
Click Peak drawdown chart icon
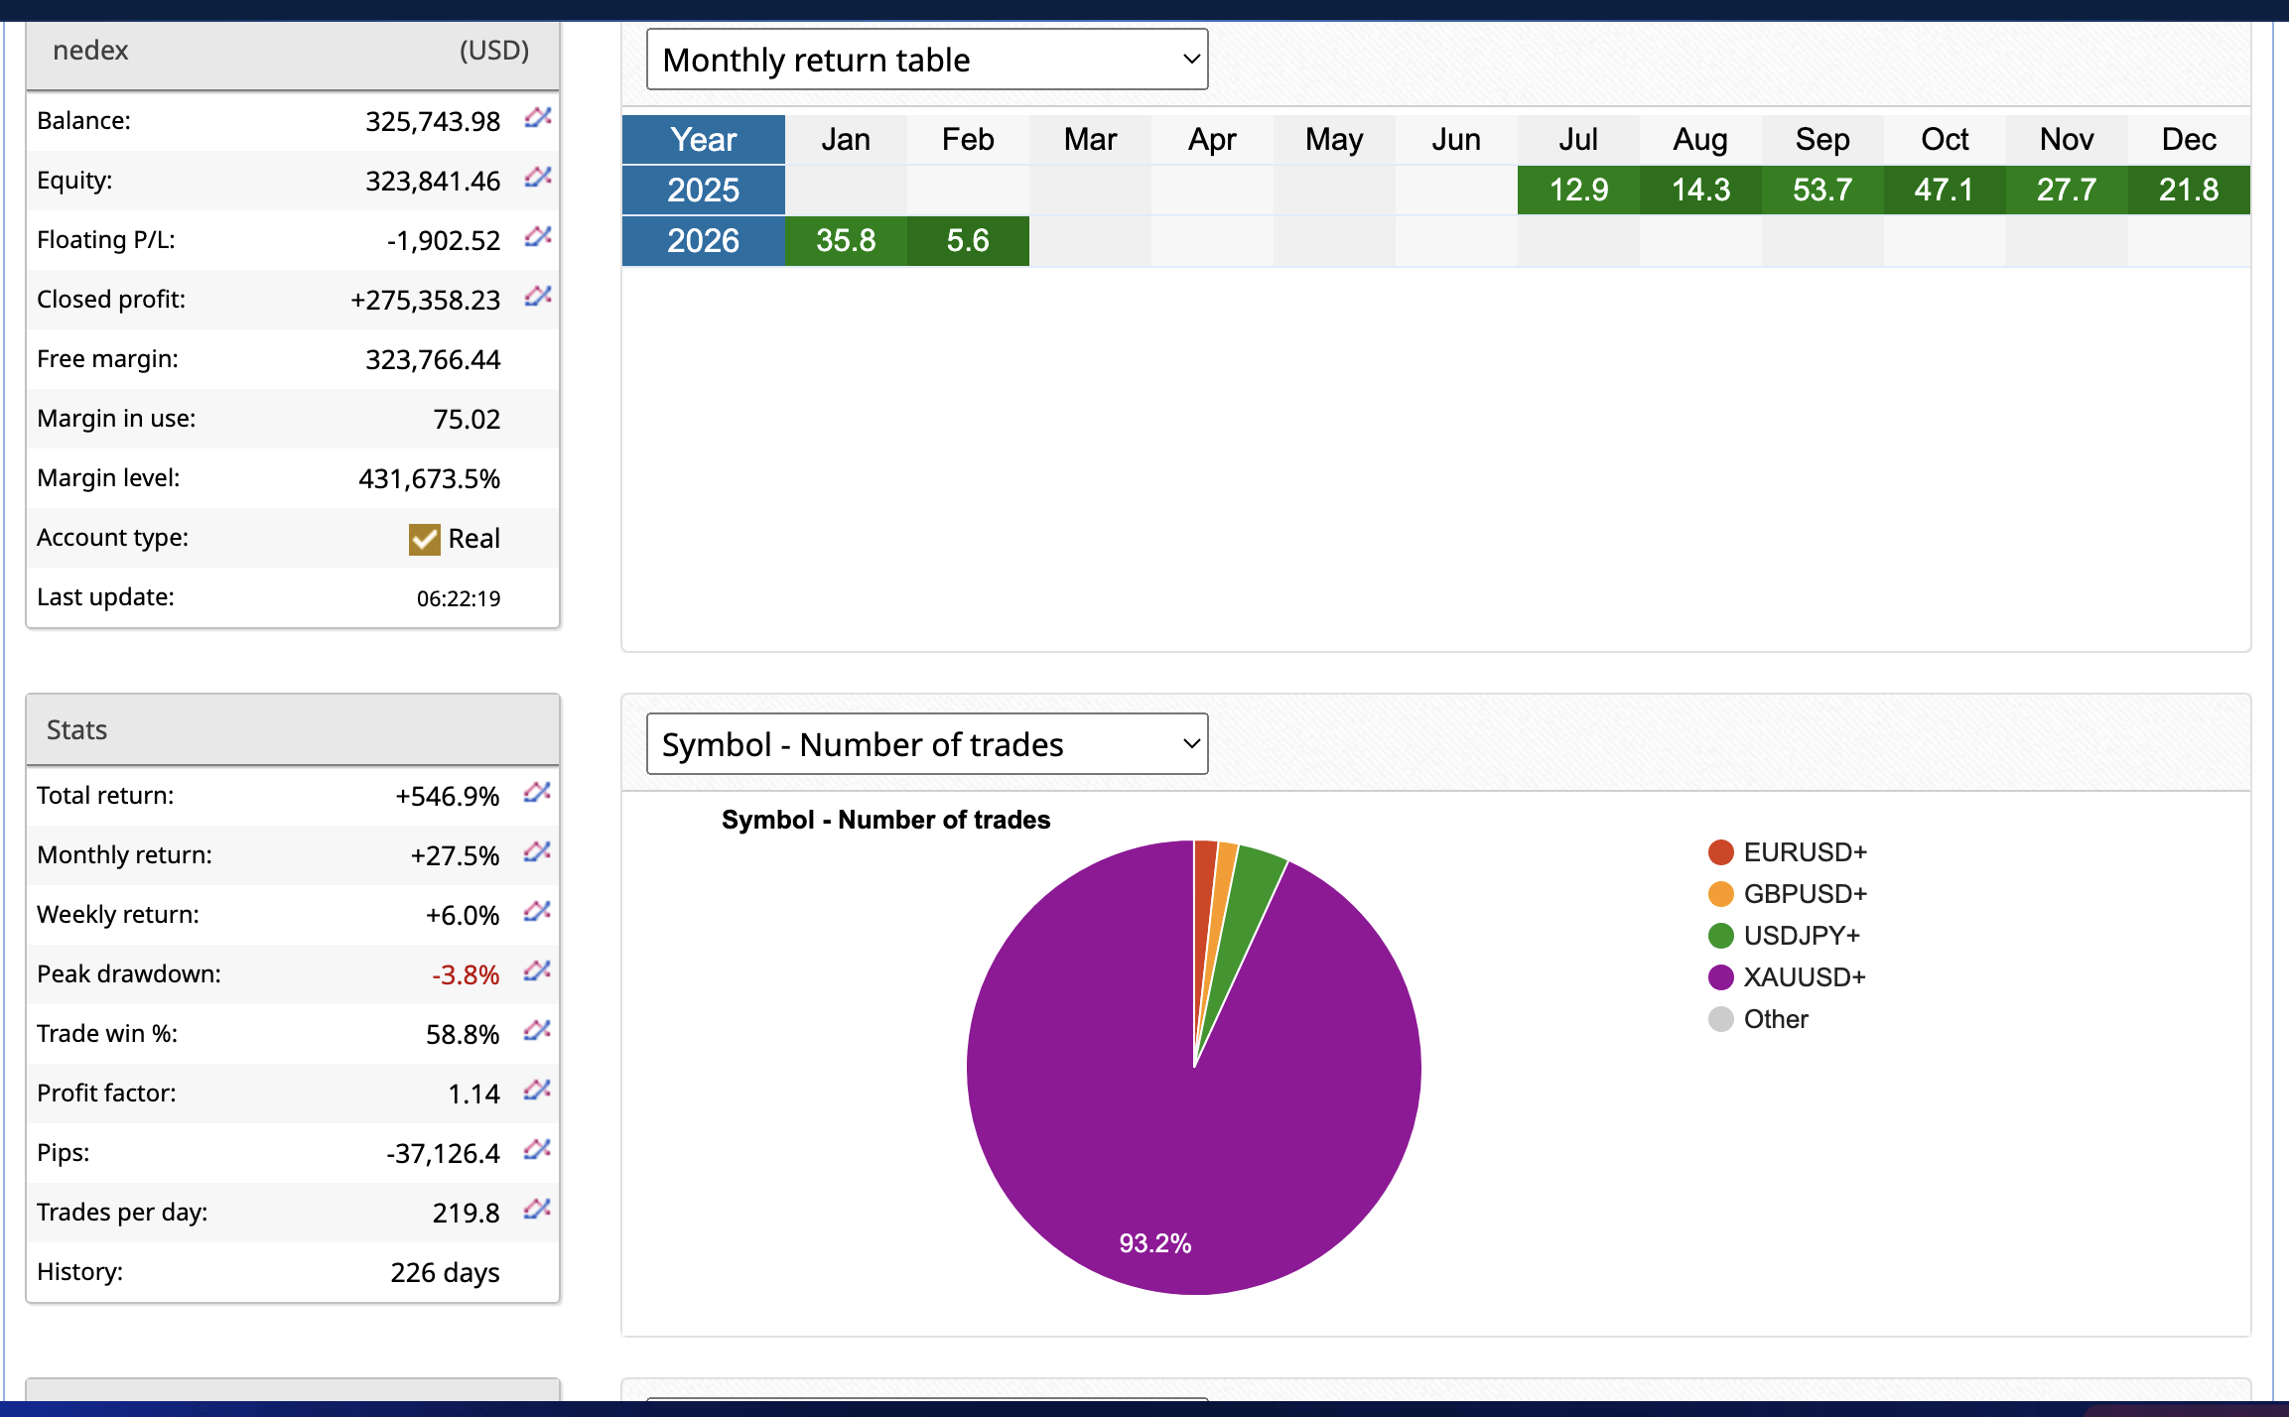pyautogui.click(x=537, y=971)
